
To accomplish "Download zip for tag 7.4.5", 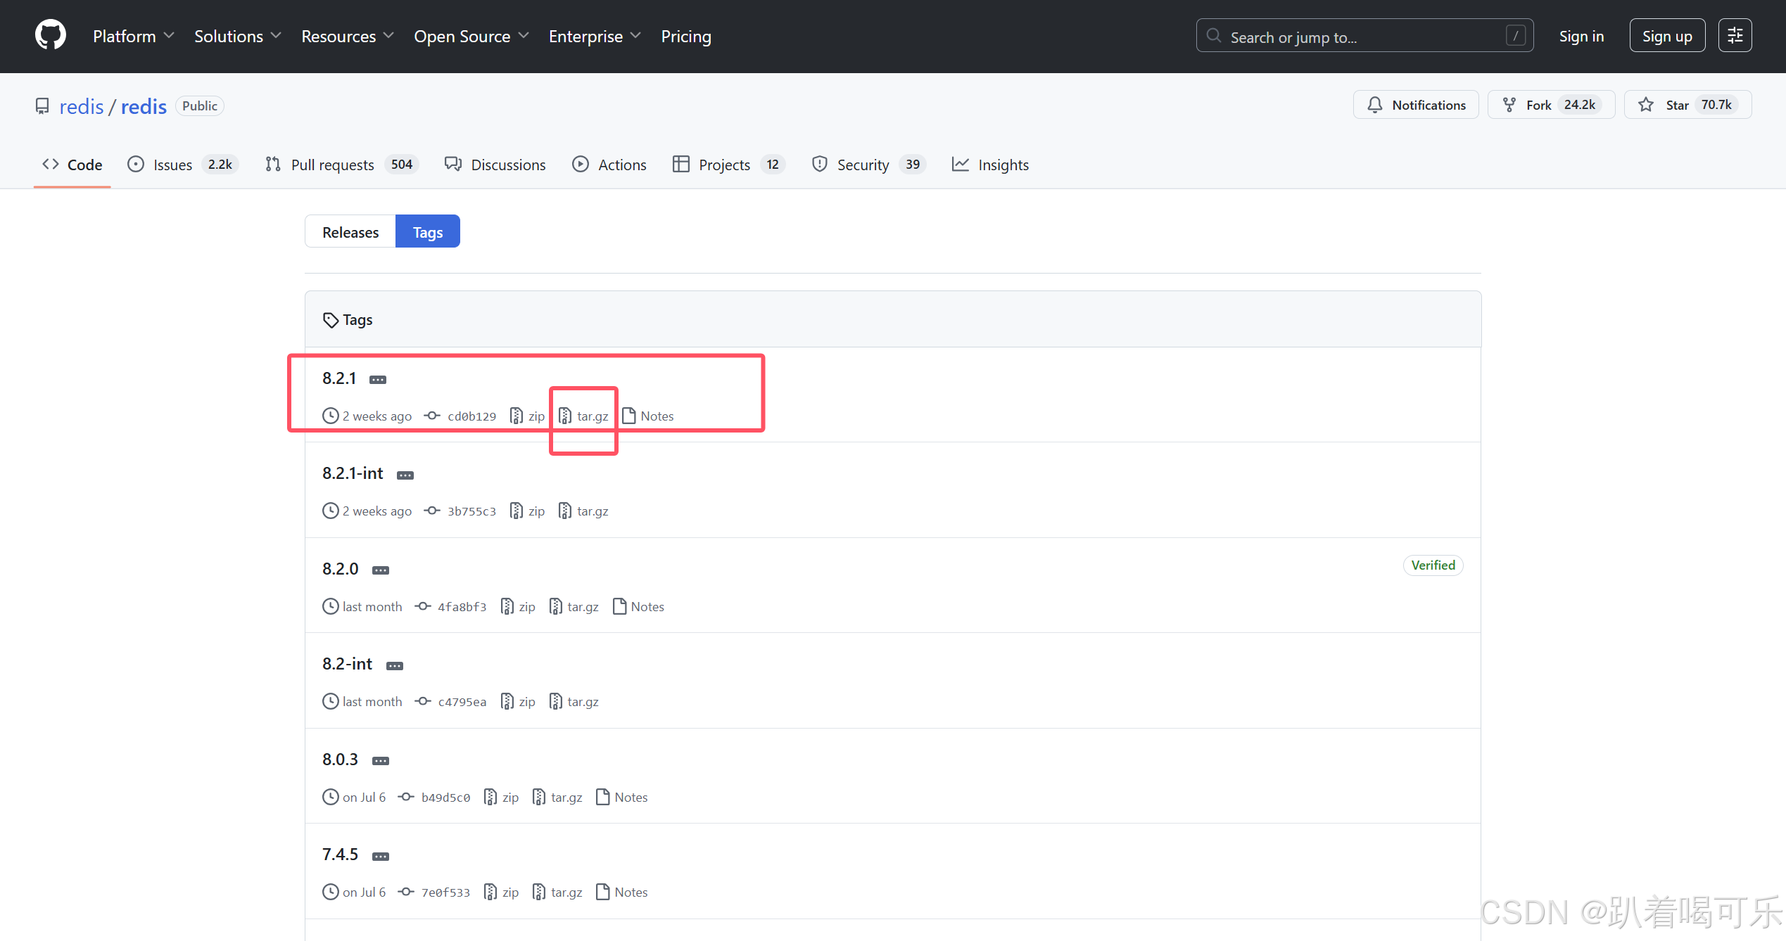I will [x=502, y=892].
